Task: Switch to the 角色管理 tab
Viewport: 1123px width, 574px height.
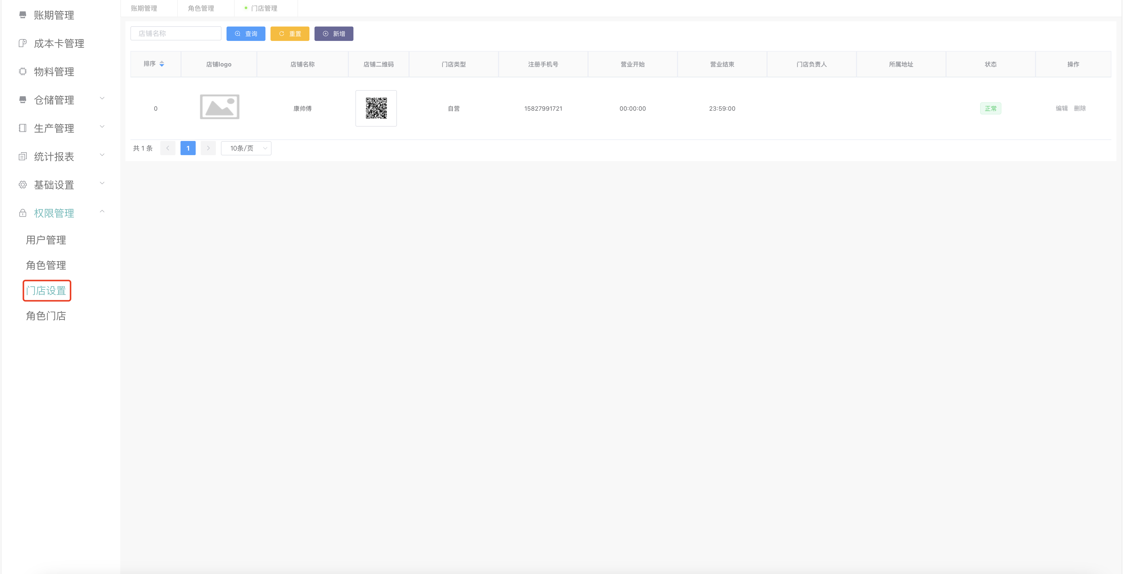Action: click(x=201, y=8)
